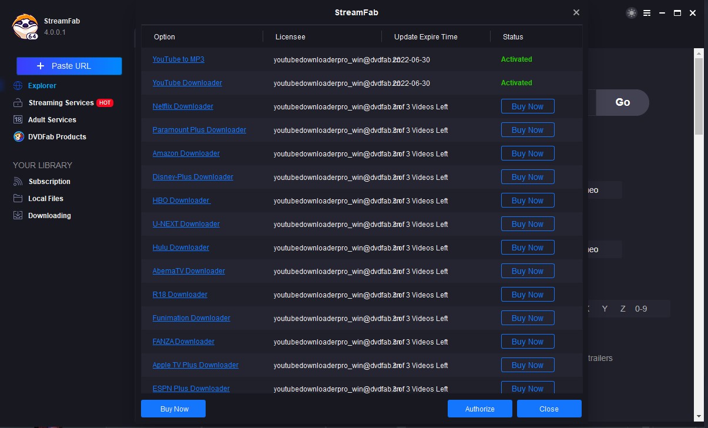The width and height of the screenshot is (708, 428).
Task: Open the hamburger menu in title bar
Action: coord(647,13)
